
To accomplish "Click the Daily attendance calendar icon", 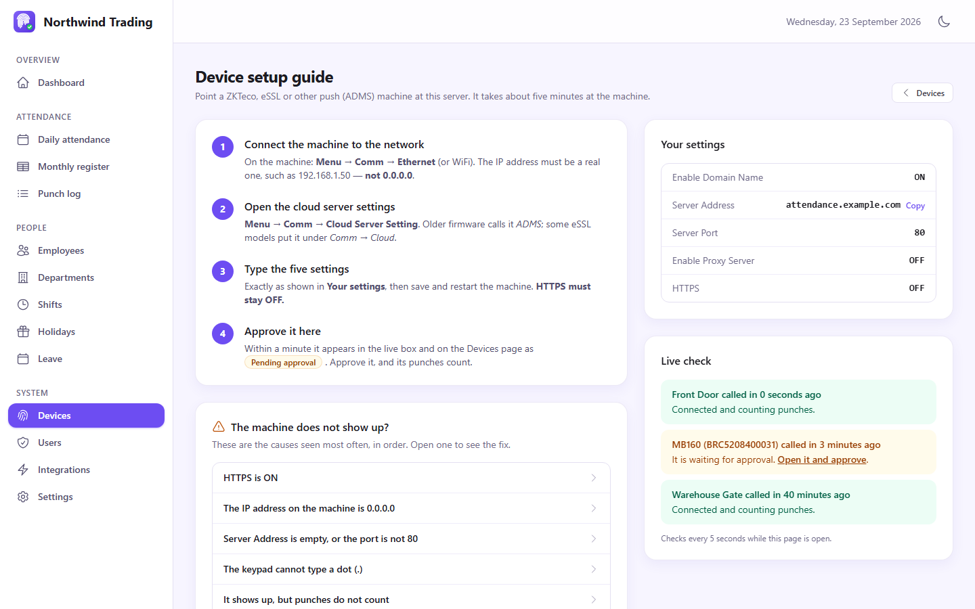I will pyautogui.click(x=23, y=139).
